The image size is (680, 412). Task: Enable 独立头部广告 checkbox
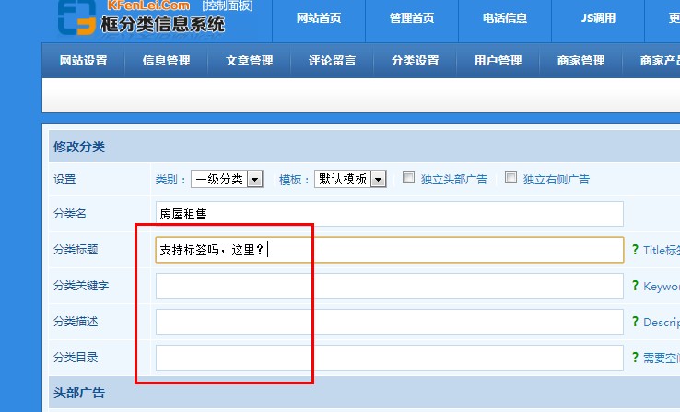[409, 179]
